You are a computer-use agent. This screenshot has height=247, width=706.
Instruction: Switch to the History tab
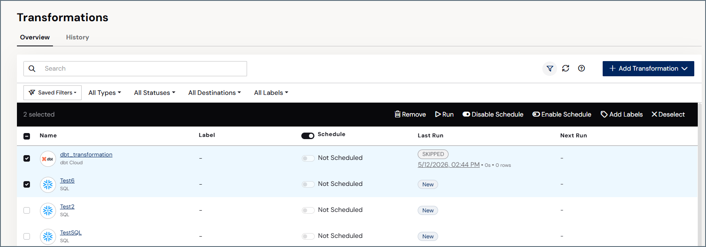click(77, 37)
